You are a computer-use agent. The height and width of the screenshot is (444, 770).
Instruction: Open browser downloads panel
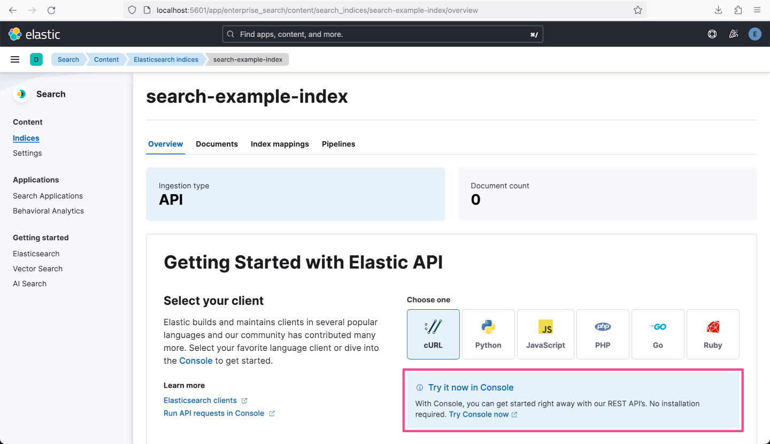tap(719, 10)
